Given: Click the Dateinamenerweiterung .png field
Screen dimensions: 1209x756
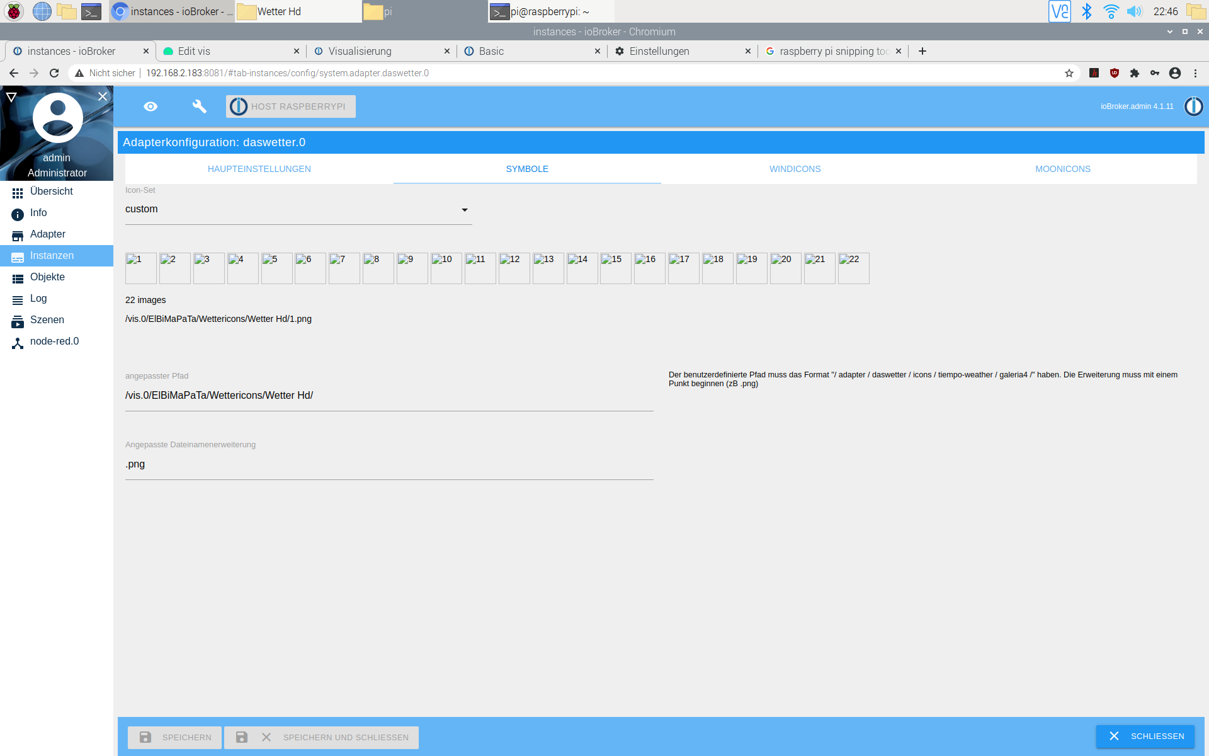Looking at the screenshot, I should point(389,464).
